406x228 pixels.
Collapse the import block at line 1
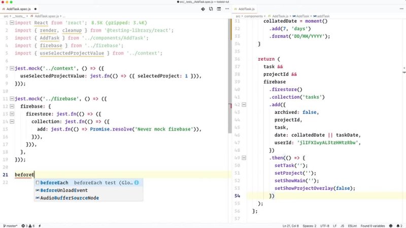tap(12, 23)
